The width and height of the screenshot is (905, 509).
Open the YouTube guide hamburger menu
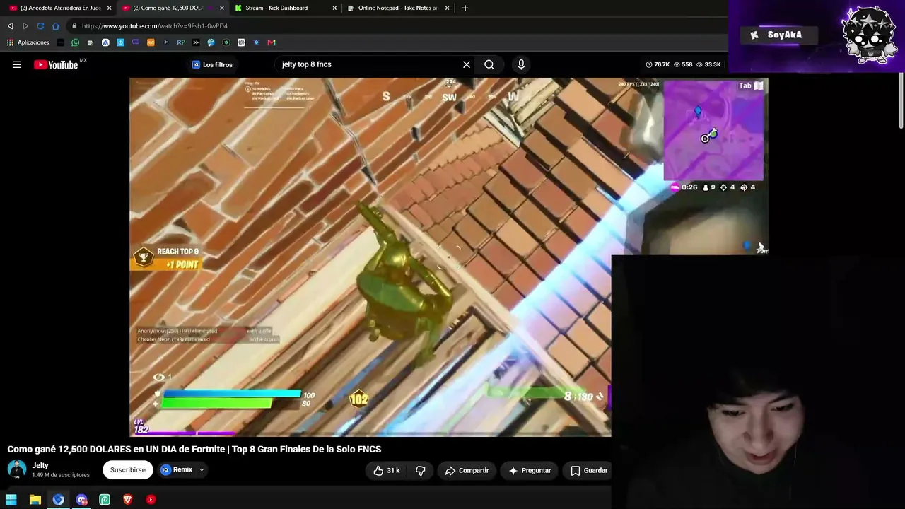17,64
